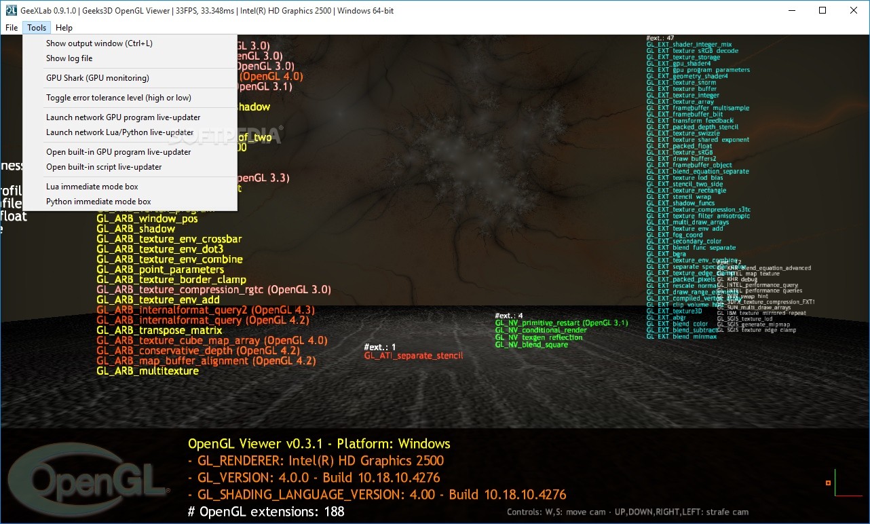This screenshot has width=870, height=524.
Task: Select Toggle error tolerance level entry
Action: [x=130, y=98]
